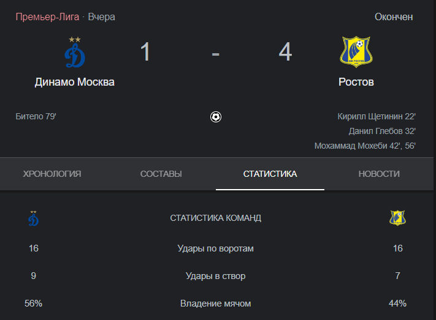Click the Ростов team name
The height and width of the screenshot is (320, 436).
tap(356, 82)
